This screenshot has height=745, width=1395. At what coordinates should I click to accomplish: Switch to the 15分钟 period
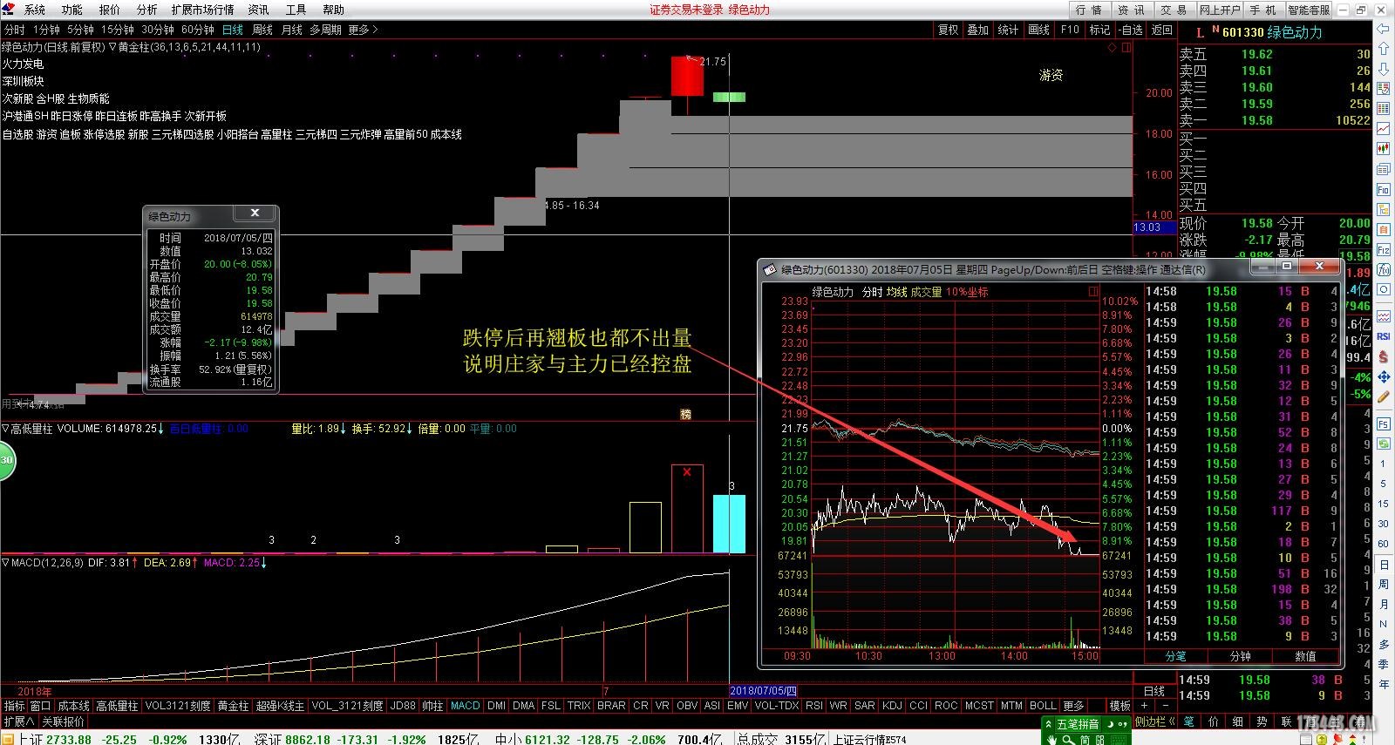[118, 30]
